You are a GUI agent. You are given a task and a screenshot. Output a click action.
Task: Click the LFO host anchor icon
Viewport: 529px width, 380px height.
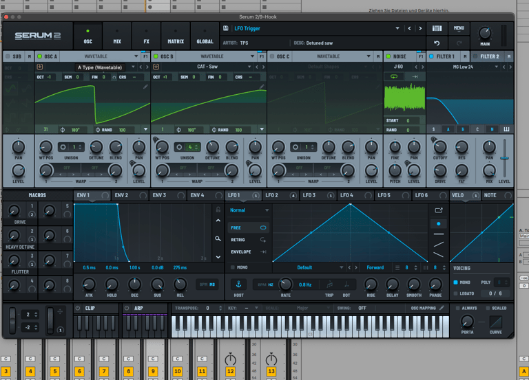point(238,284)
